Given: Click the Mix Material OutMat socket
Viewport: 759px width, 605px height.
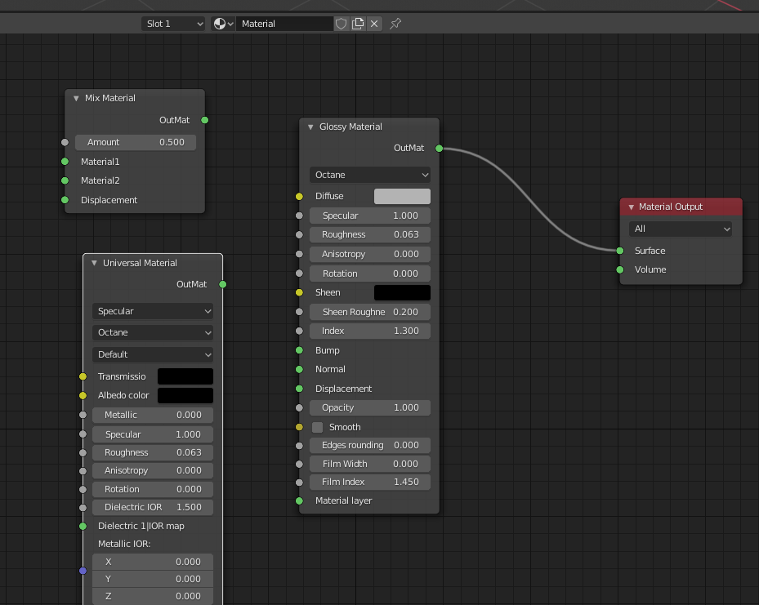Looking at the screenshot, I should pyautogui.click(x=205, y=120).
